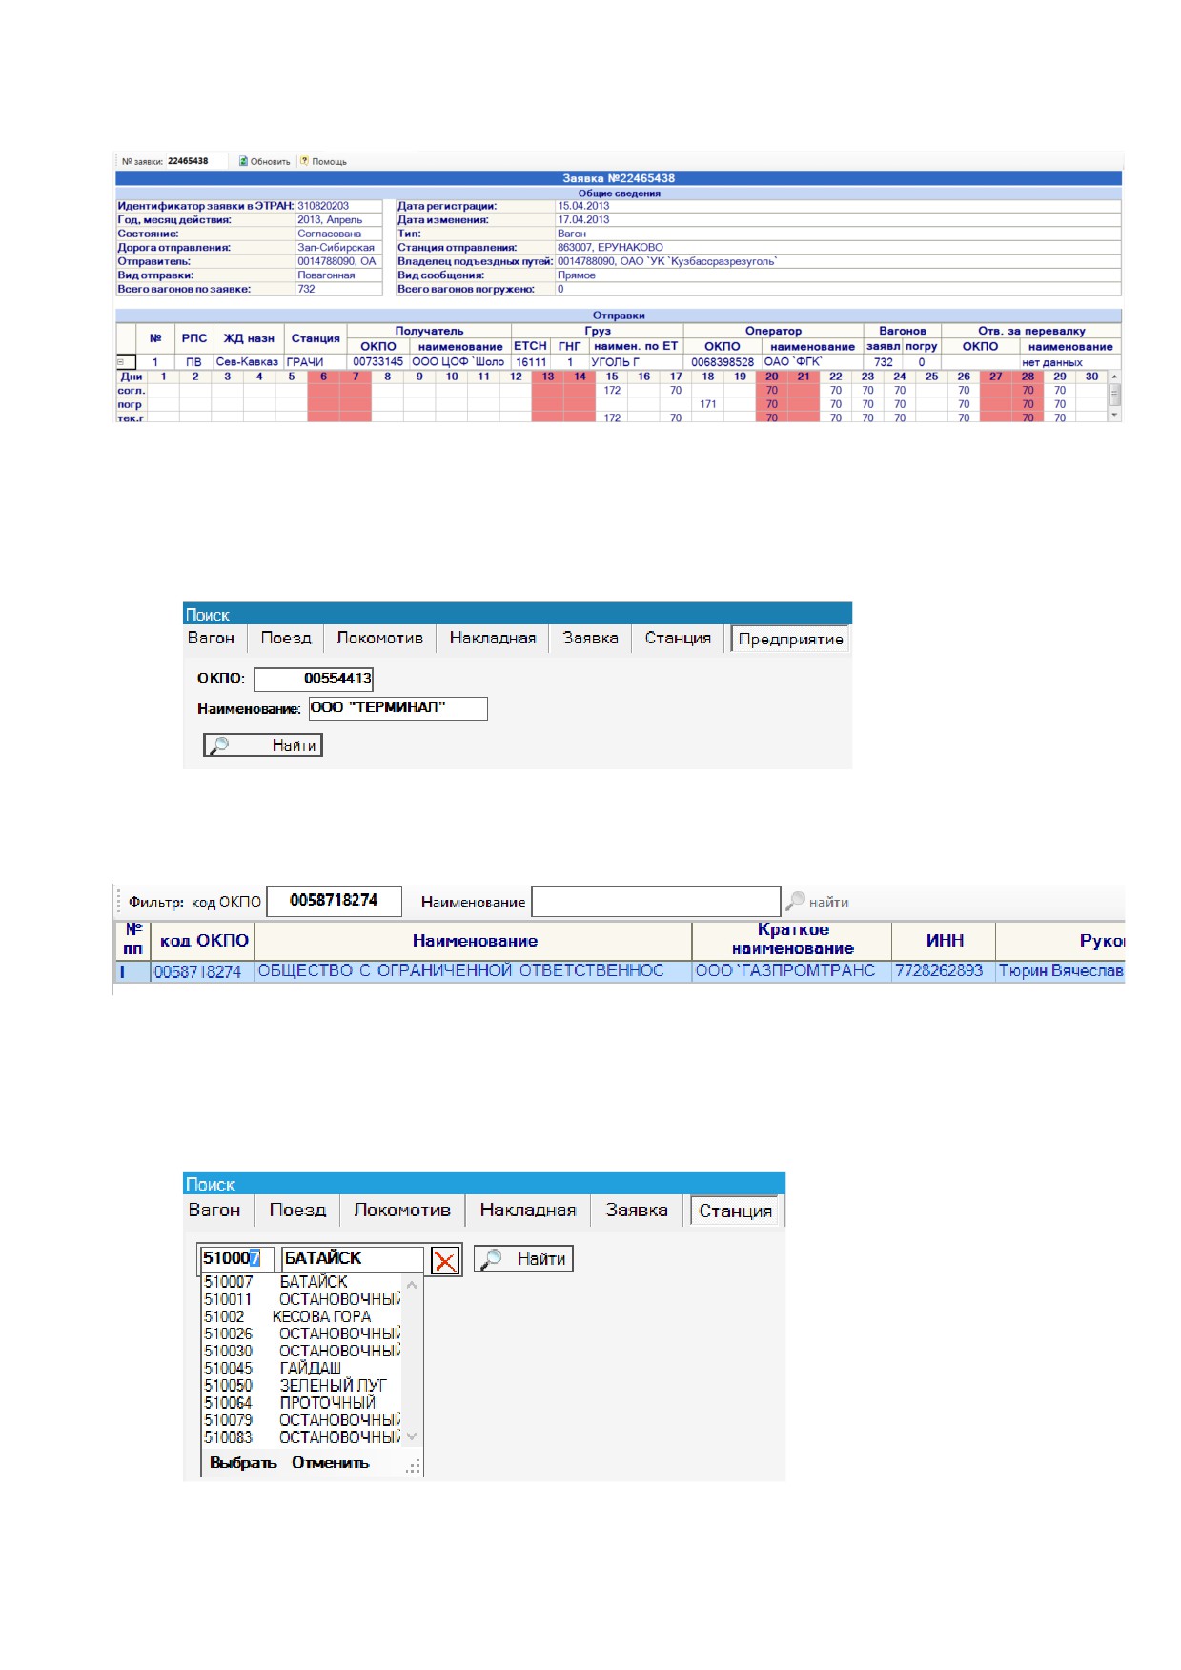This screenshot has height=1670, width=1181.
Task: Focus the № заявки field with 22465438
Action: point(197,161)
